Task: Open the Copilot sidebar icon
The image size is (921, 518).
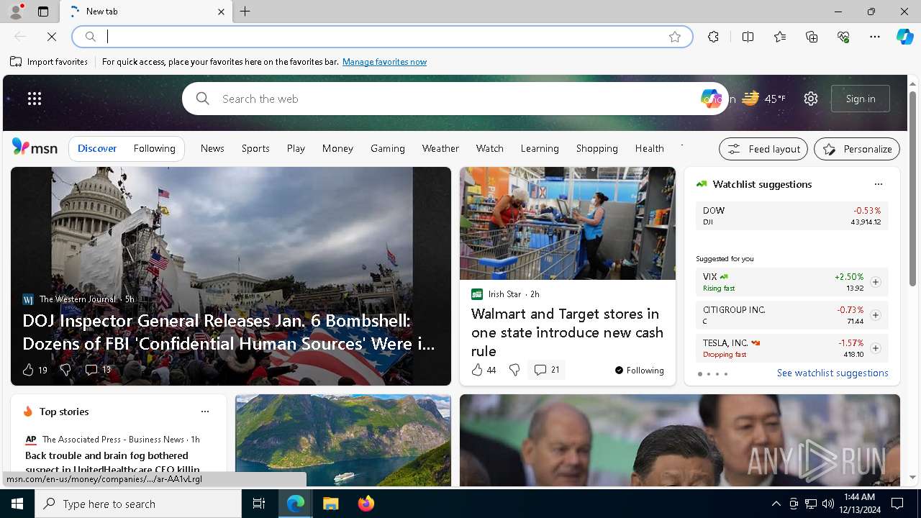Action: click(x=904, y=37)
